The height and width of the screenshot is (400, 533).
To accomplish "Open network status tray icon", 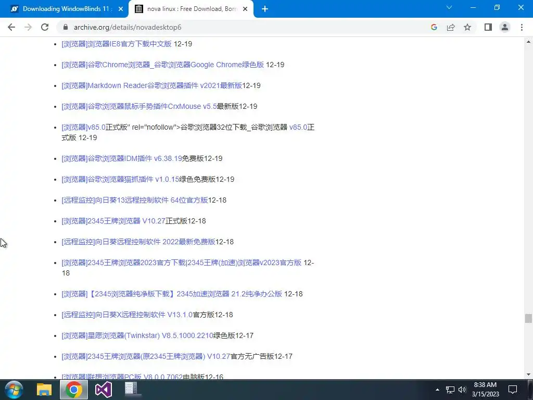I will [x=450, y=390].
